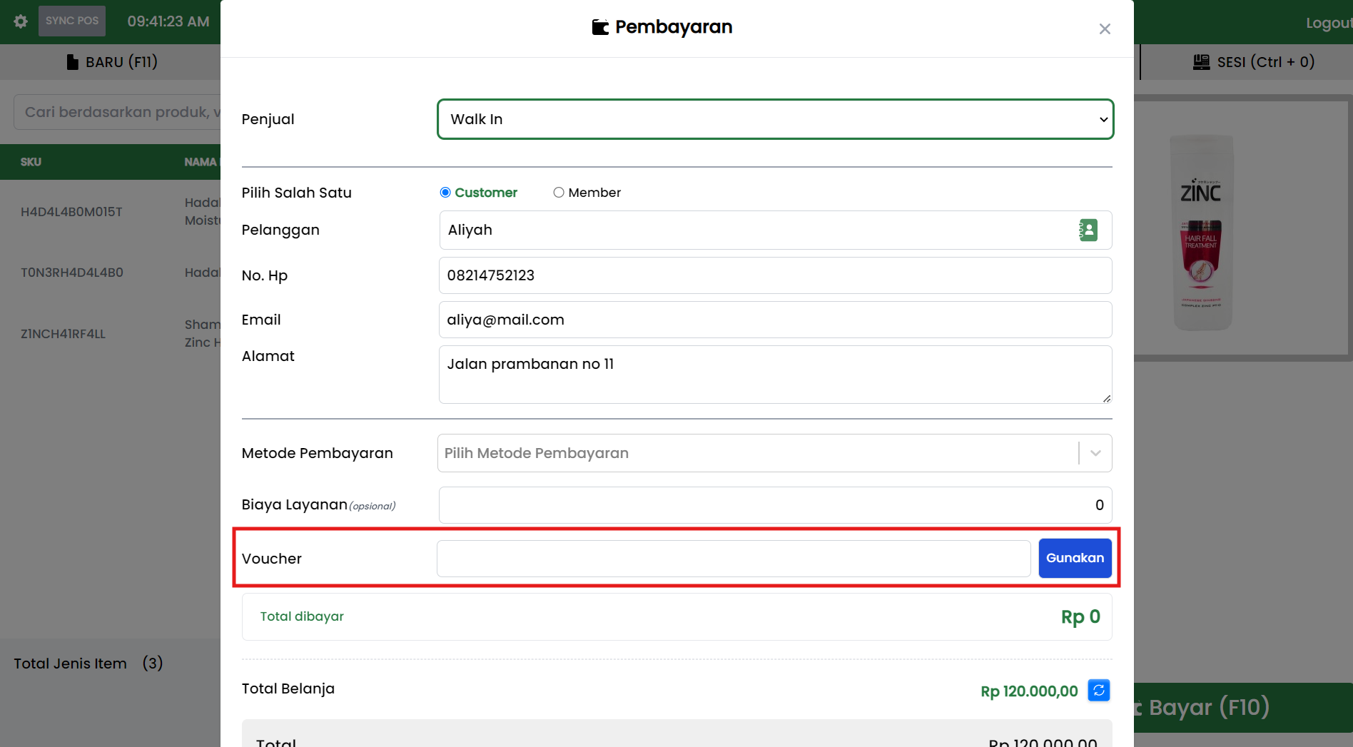Close the Pembayaran dialog
The width and height of the screenshot is (1353, 747).
pos(1104,29)
